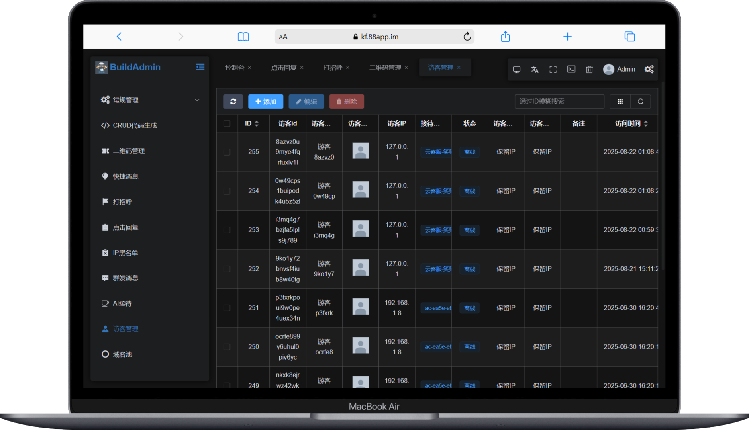749x430 pixels.
Task: Open the language translation switcher icon
Action: [x=535, y=70]
